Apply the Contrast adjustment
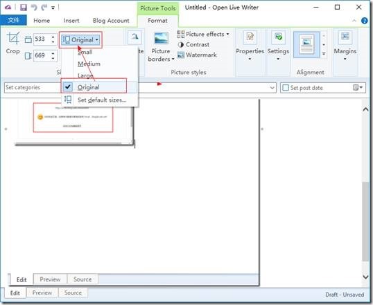Screen dimensions: 373x305 193,45
